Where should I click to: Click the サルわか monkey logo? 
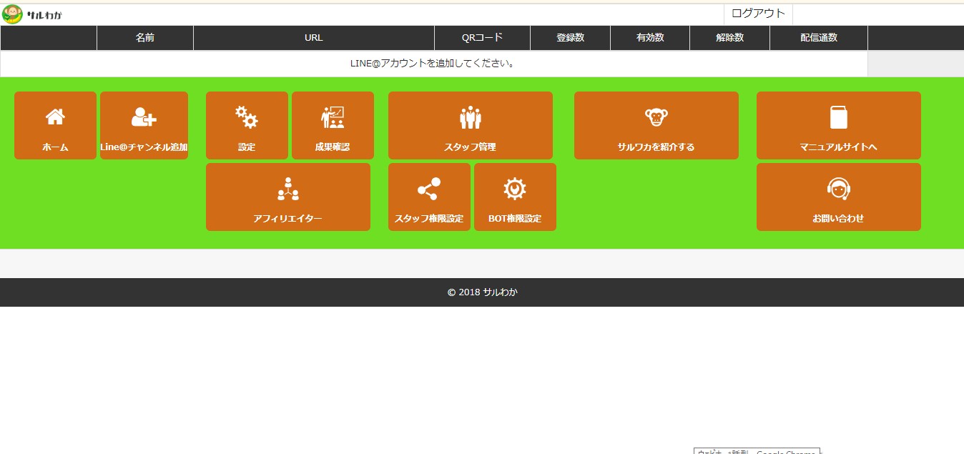(x=32, y=14)
